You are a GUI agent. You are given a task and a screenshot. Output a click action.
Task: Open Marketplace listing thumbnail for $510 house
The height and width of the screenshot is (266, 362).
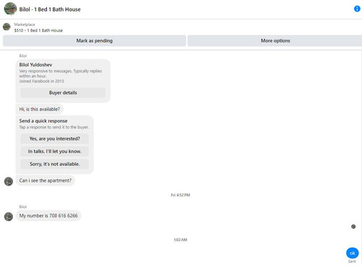[7, 27]
